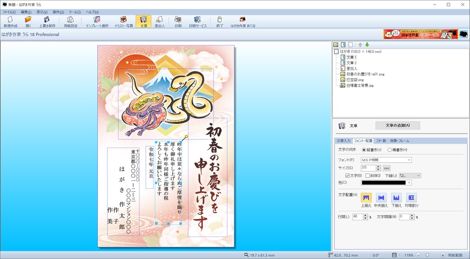Decrease the サイズ value with the down arrow
The image size is (470, 259).
[378, 170]
